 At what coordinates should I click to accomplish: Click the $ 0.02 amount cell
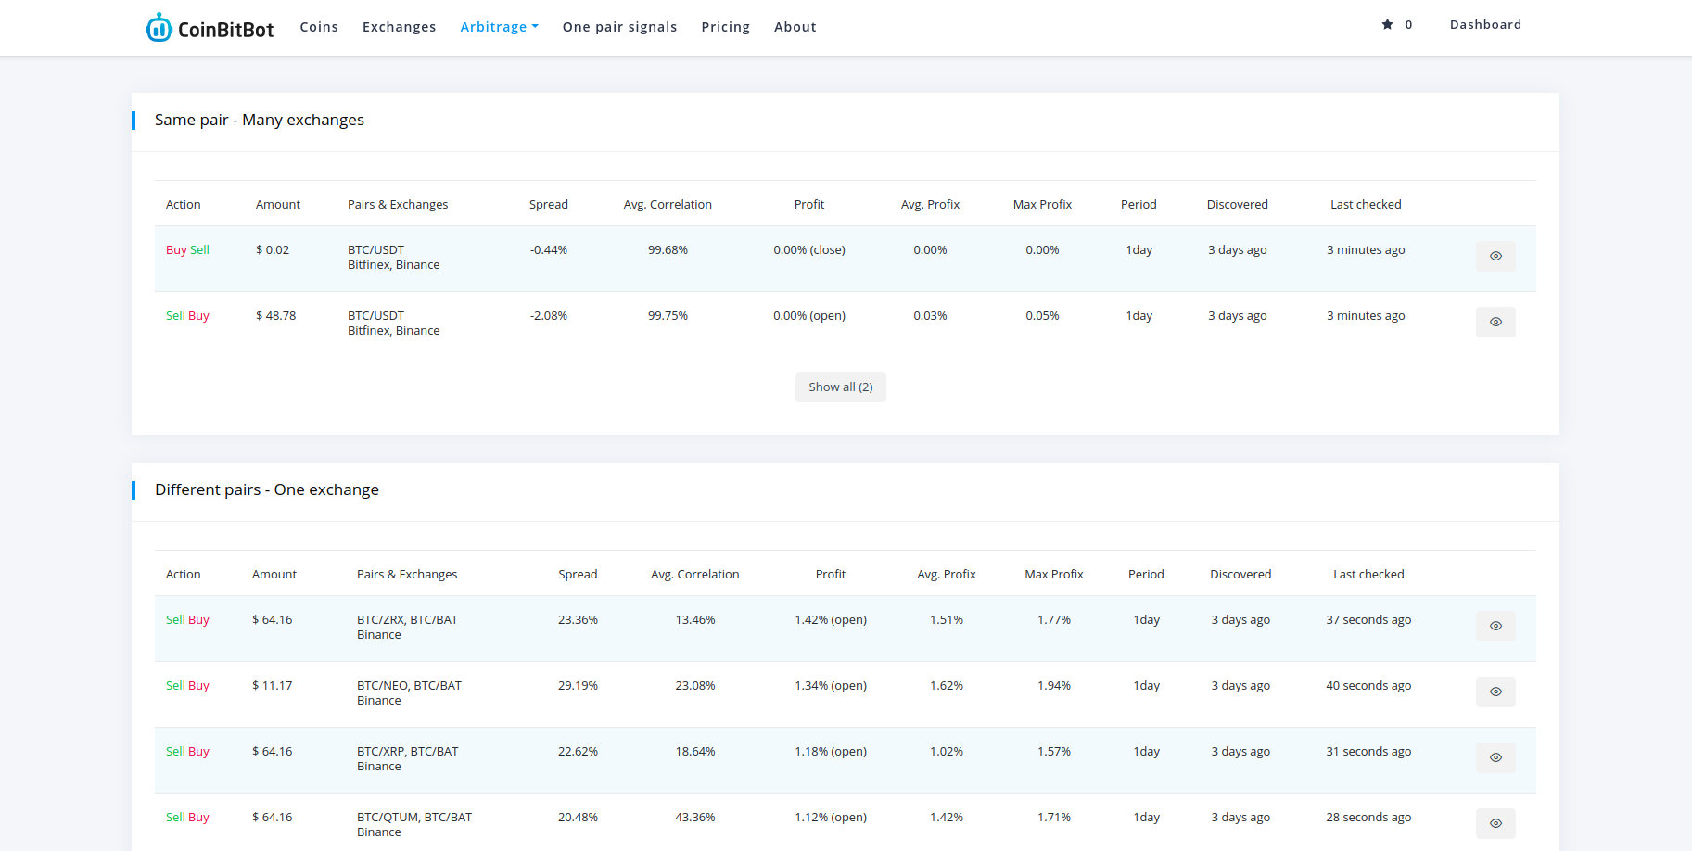273,250
